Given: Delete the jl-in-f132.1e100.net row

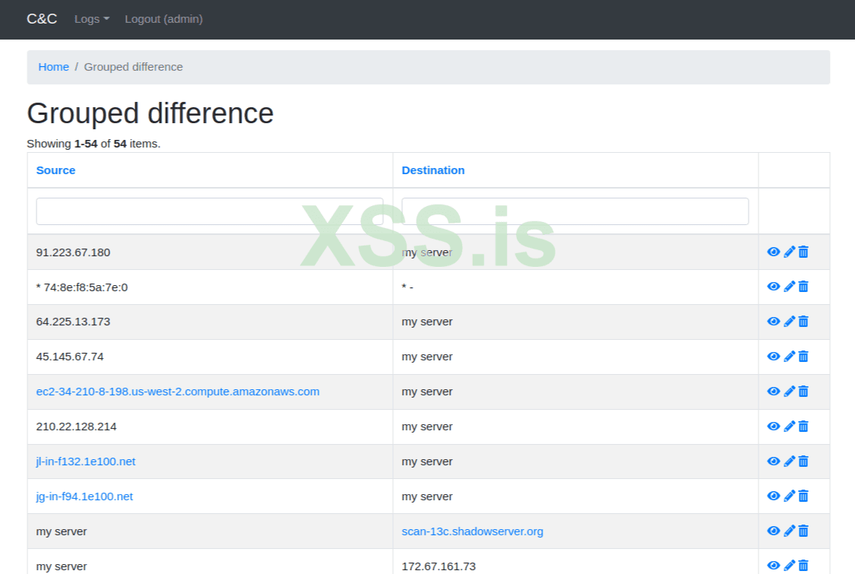Looking at the screenshot, I should tap(803, 461).
